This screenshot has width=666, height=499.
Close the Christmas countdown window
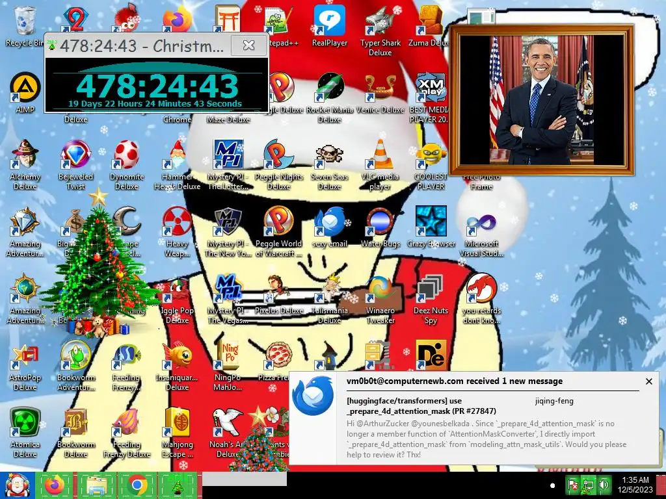(x=248, y=45)
